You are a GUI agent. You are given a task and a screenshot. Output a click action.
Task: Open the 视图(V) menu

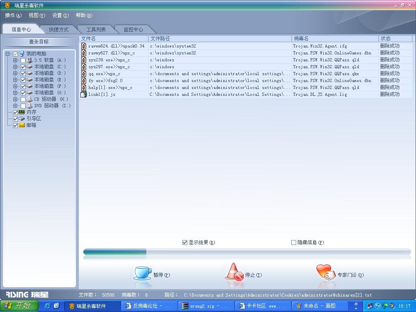[x=37, y=15]
